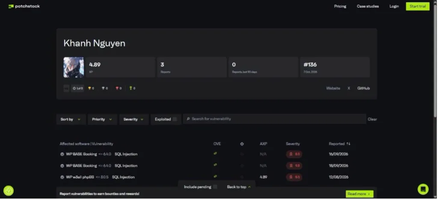Image resolution: width=438 pixels, height=200 pixels.
Task: Click exploited indicator dot in the 18/09/2026 row
Action: click(x=242, y=166)
